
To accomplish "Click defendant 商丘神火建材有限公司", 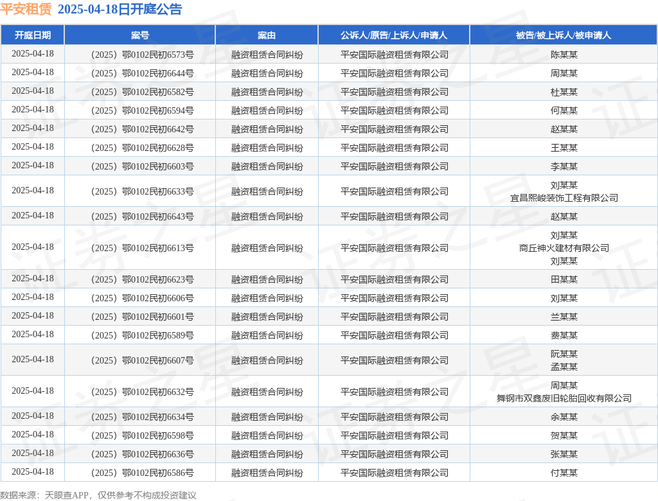I will (x=564, y=248).
